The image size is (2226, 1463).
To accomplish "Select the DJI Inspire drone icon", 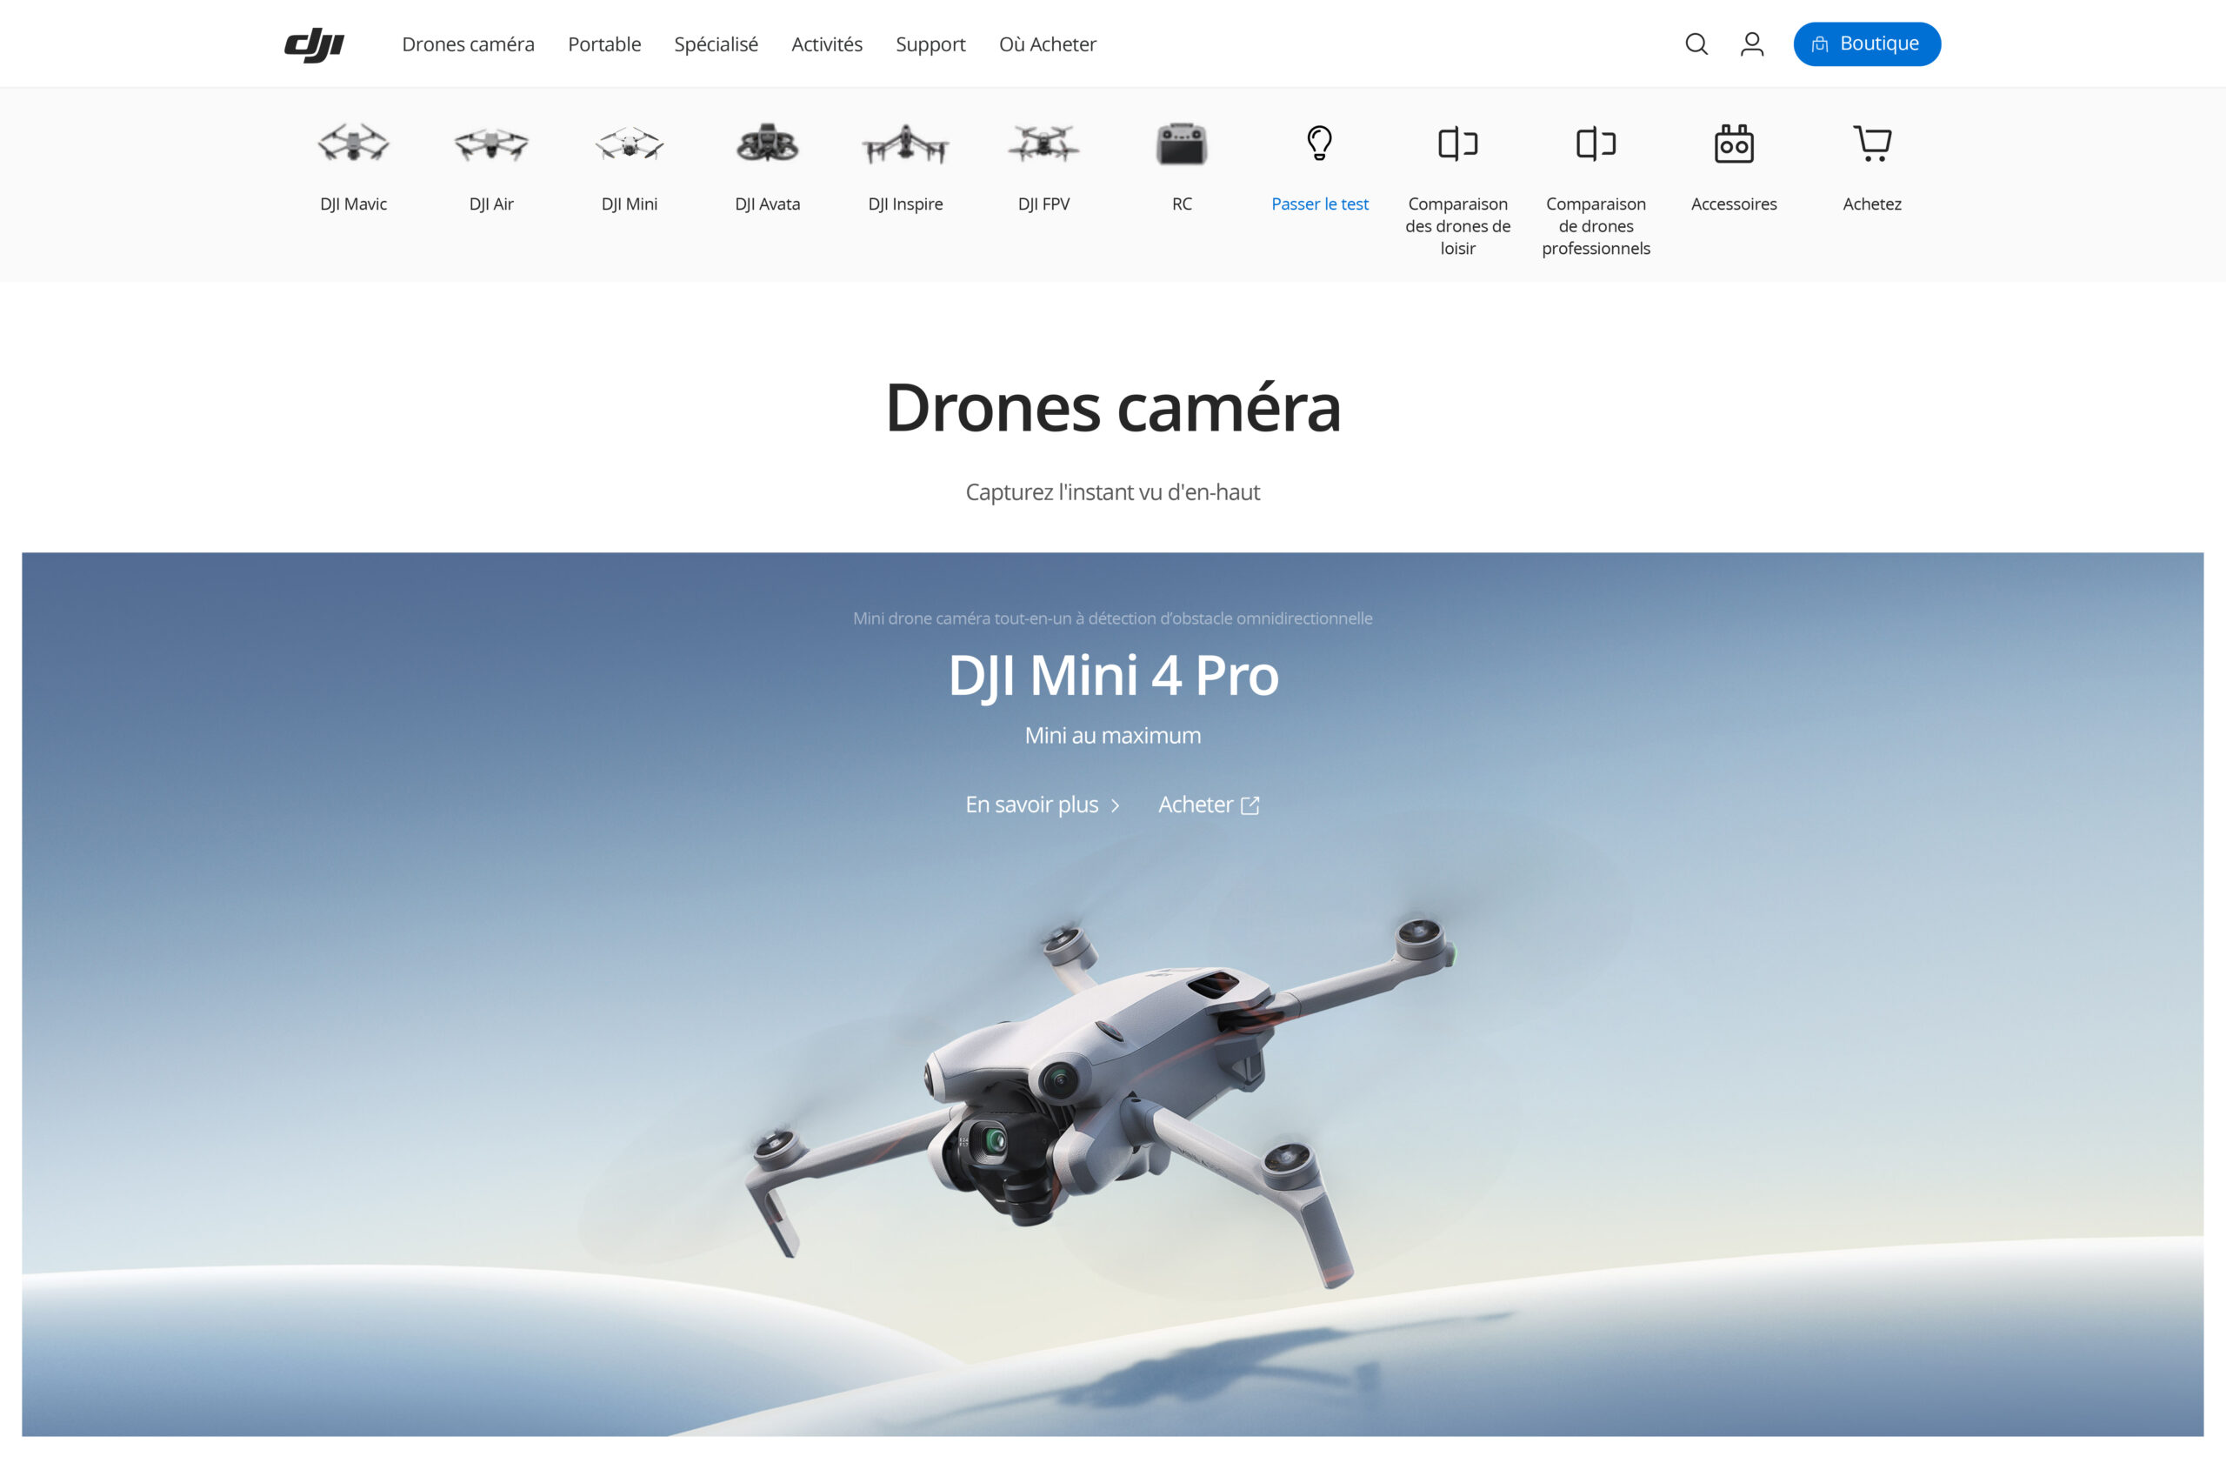I will point(905,144).
